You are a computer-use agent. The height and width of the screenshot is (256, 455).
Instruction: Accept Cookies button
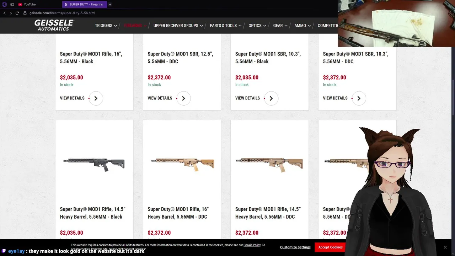click(x=331, y=247)
